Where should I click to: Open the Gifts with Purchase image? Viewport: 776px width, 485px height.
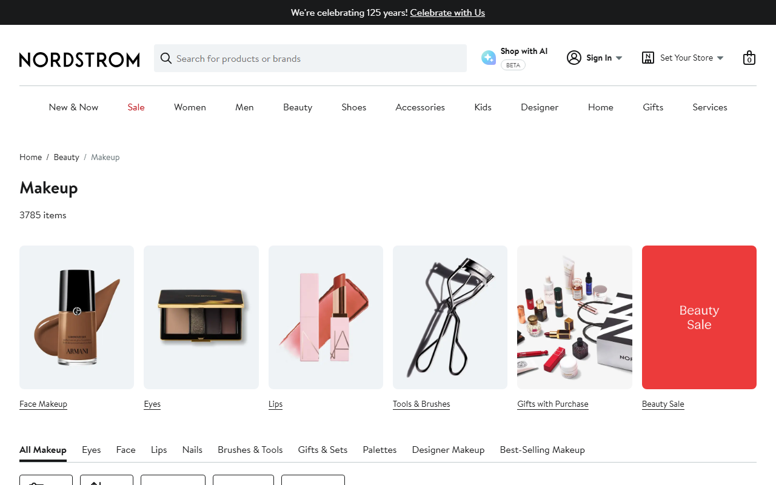click(575, 317)
